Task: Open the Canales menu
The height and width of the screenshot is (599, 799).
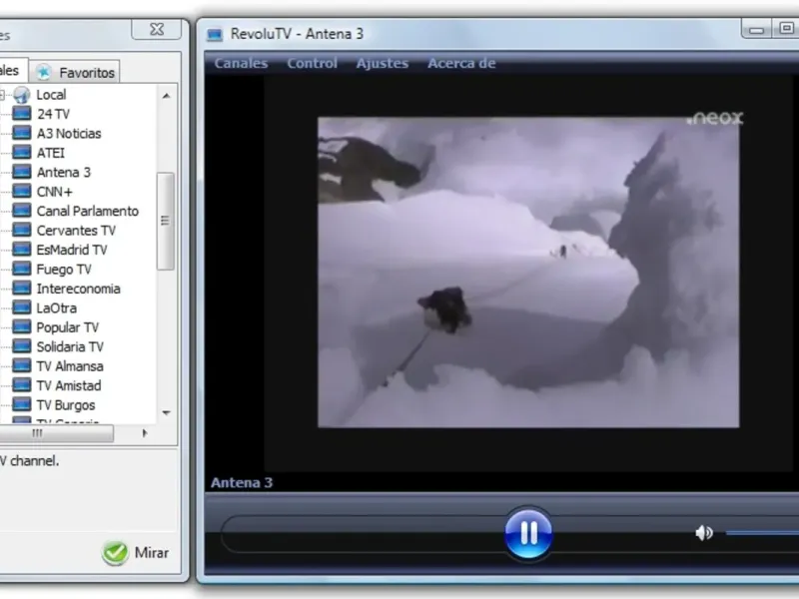Action: point(241,63)
